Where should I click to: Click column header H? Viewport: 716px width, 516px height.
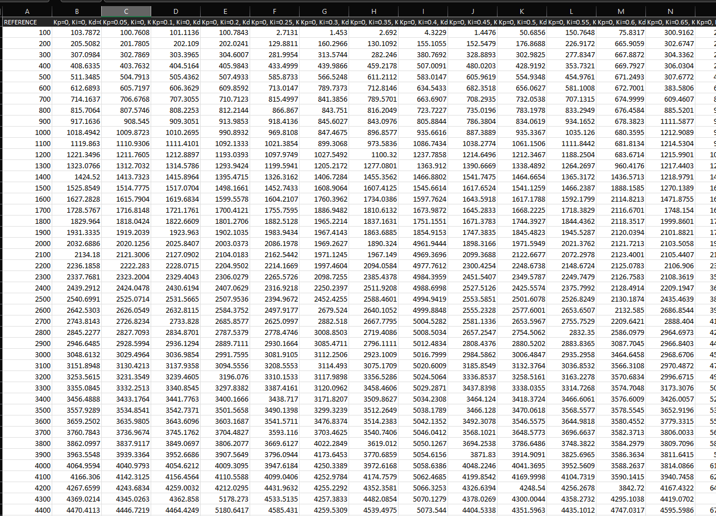point(374,11)
